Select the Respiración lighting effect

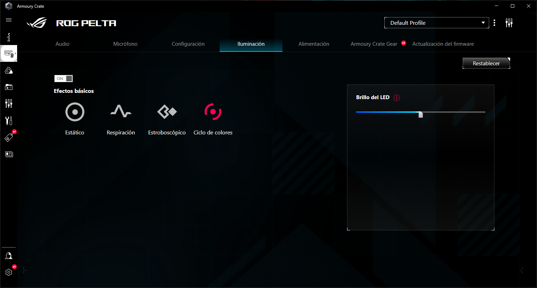point(121,119)
